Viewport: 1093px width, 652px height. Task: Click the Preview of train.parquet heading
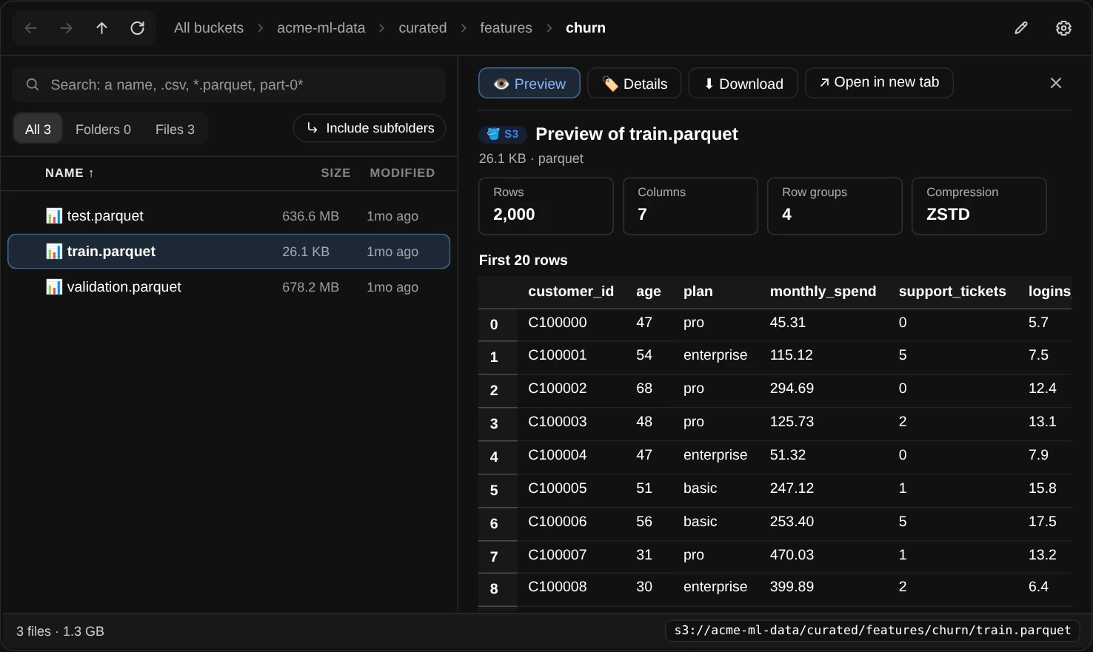point(637,134)
